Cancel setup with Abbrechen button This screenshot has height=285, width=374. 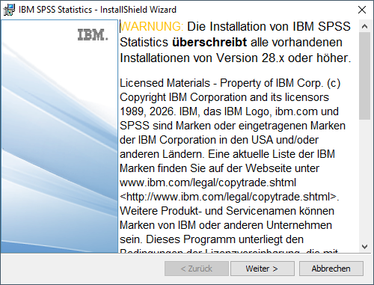tap(331, 269)
